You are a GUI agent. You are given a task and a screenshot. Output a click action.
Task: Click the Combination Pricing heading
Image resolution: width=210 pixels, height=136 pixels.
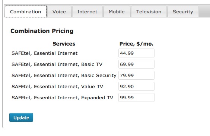[42, 31]
